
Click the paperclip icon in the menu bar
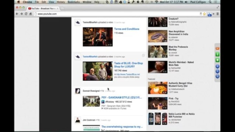pos(107,2)
